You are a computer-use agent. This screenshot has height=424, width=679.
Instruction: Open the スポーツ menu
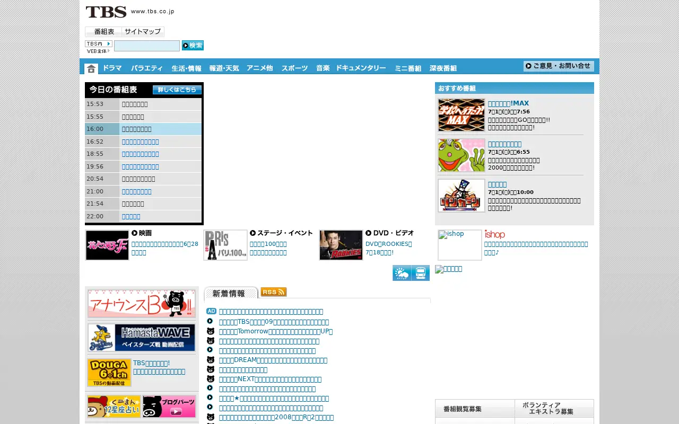click(294, 68)
